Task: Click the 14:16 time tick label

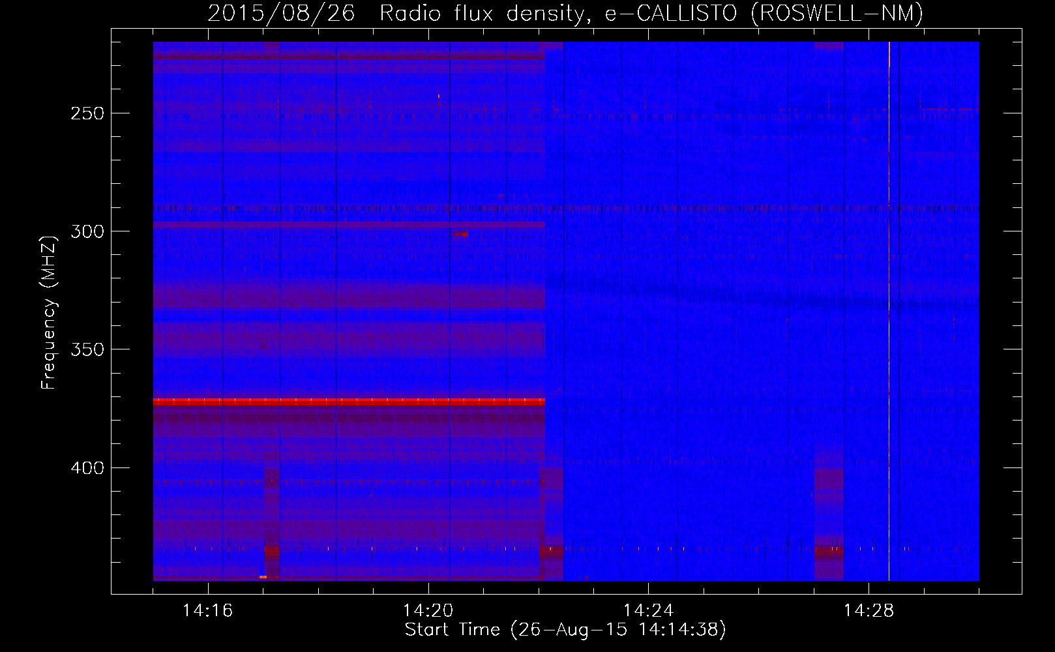Action: tap(207, 611)
